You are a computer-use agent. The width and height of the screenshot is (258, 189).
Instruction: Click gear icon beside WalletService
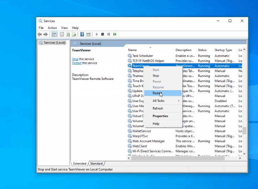(x=130, y=131)
